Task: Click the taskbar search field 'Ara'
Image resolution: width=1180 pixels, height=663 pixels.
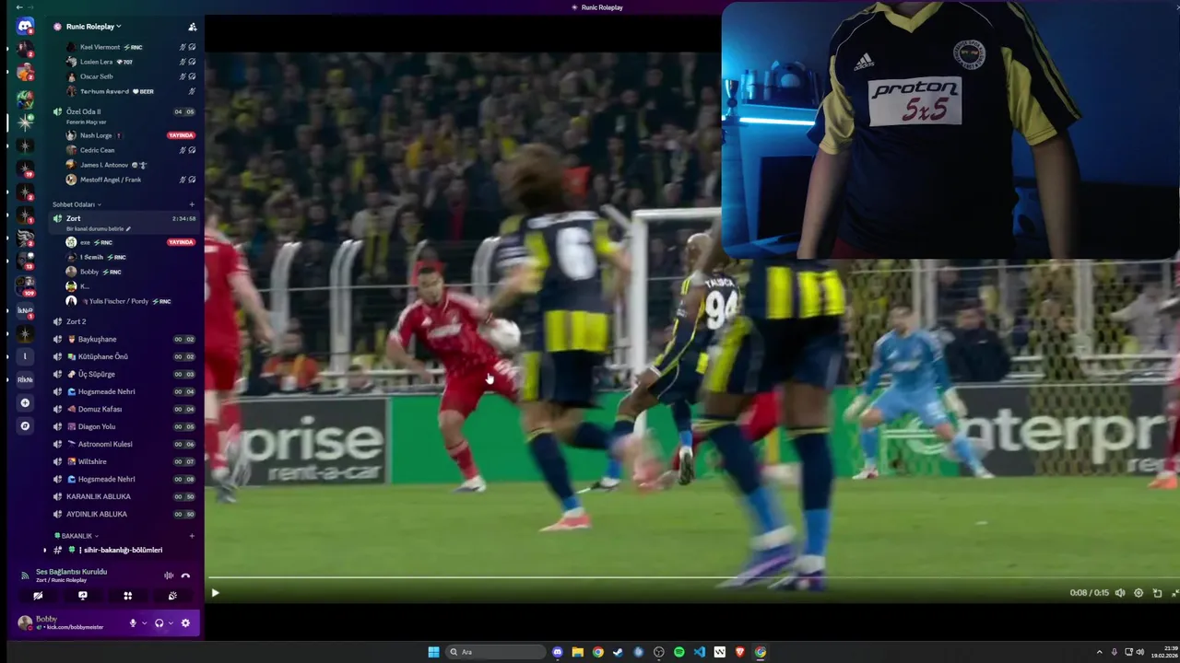Action: click(497, 652)
